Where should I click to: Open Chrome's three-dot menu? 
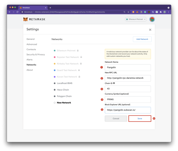(169, 12)
